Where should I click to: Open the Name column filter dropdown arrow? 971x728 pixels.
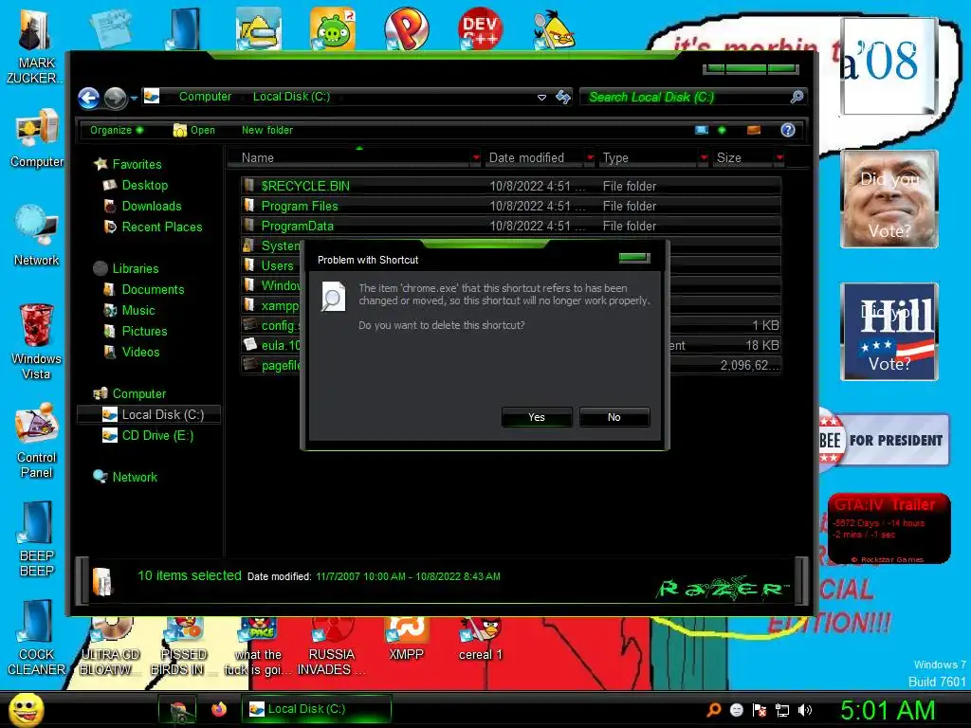pyautogui.click(x=476, y=158)
